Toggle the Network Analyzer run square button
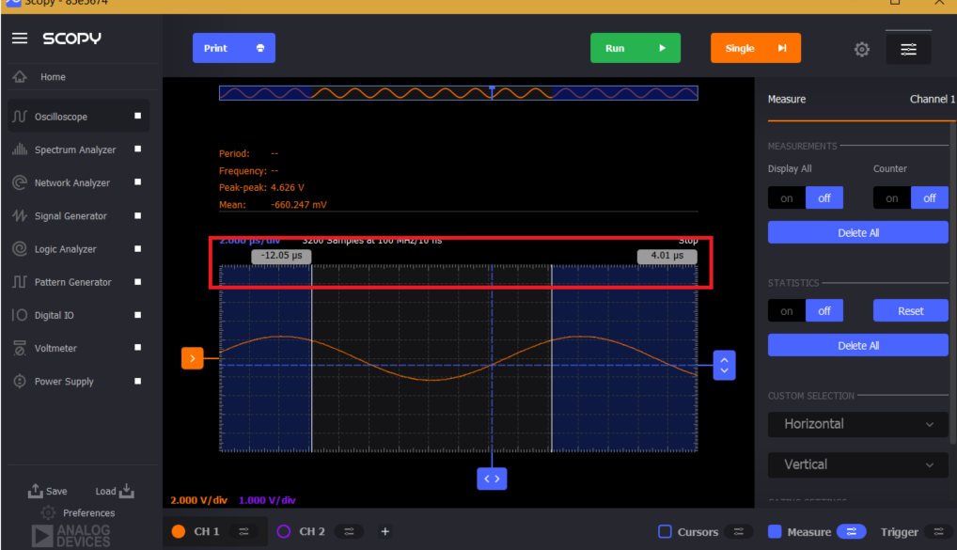Viewport: 957px width, 550px height. (137, 181)
